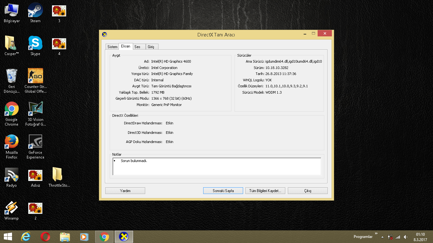Image resolution: width=433 pixels, height=243 pixels.
Task: Click Etkin beside Direct3D Hızlandırması
Action: (170, 133)
